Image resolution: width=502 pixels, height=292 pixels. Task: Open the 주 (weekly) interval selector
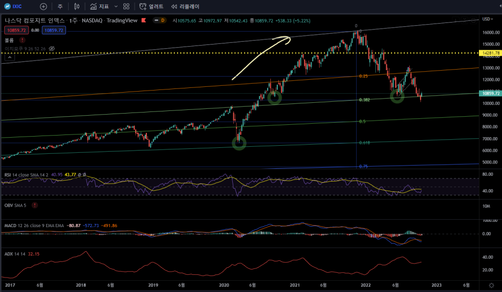click(60, 6)
